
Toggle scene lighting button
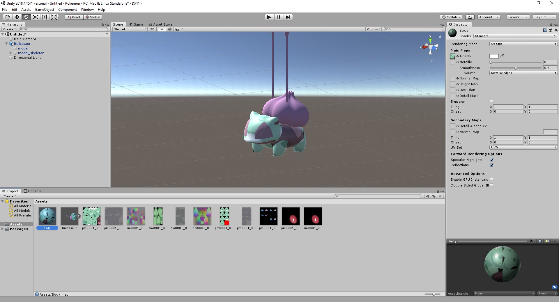click(x=162, y=29)
